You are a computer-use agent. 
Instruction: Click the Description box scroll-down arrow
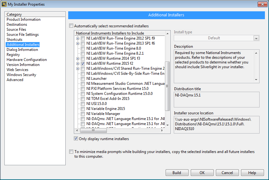tap(256, 80)
